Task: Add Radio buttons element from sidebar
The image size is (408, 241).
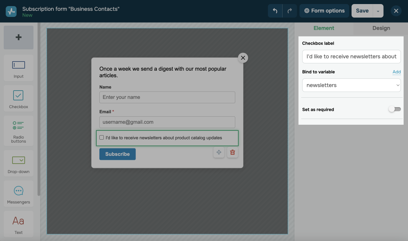Action: click(19, 131)
